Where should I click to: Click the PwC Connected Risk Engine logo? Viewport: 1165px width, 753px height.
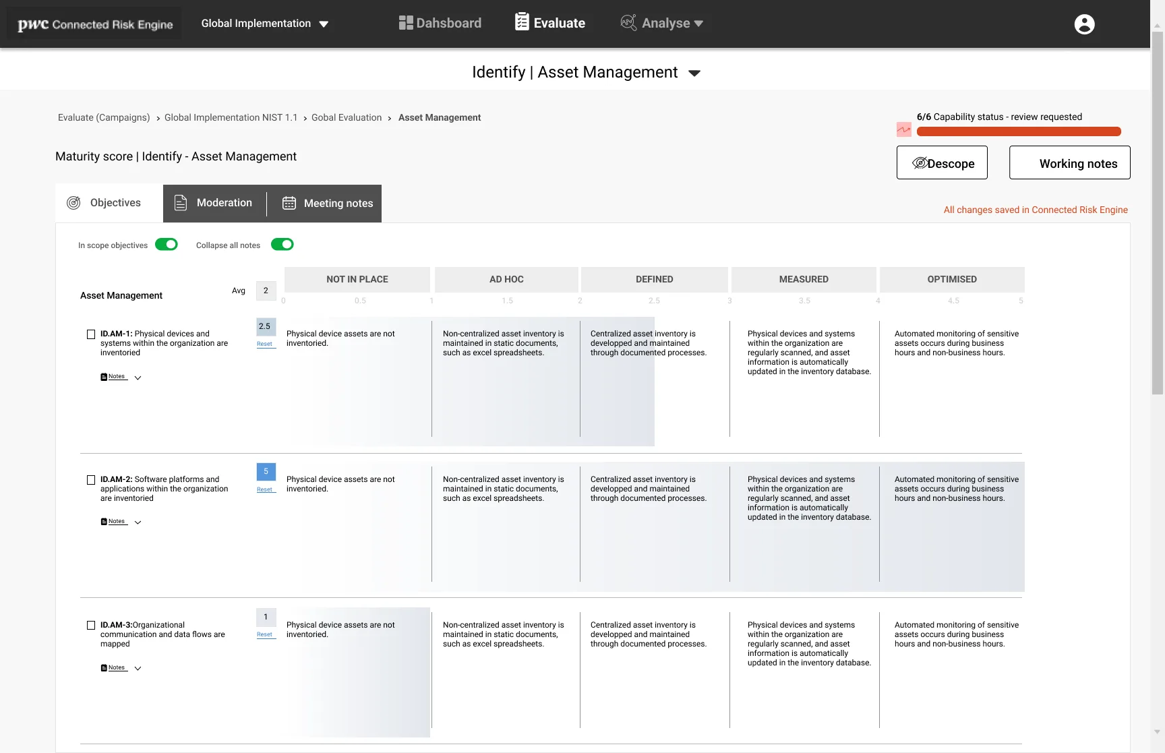95,24
